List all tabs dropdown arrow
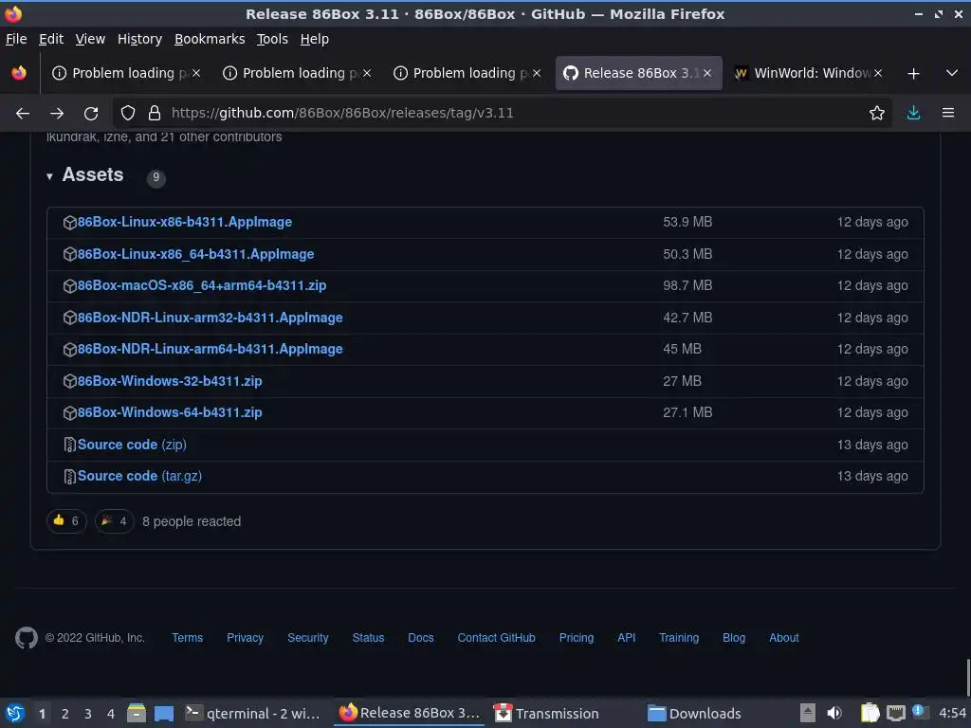This screenshot has height=728, width=971. coord(952,73)
